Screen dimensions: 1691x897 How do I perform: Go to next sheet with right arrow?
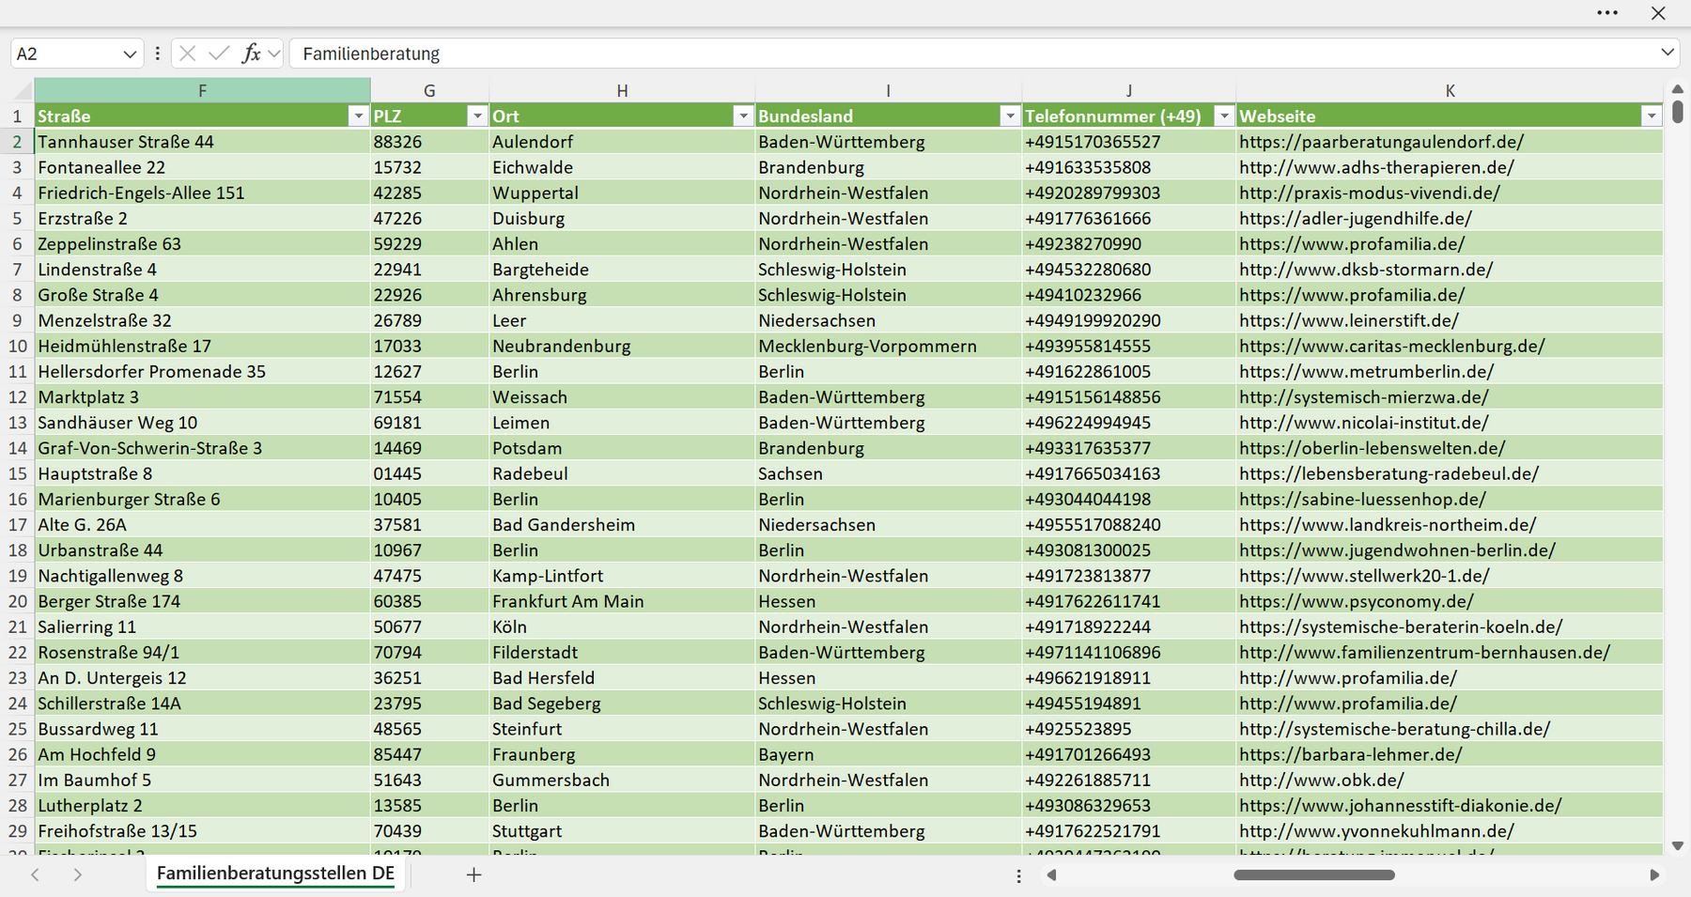[78, 874]
